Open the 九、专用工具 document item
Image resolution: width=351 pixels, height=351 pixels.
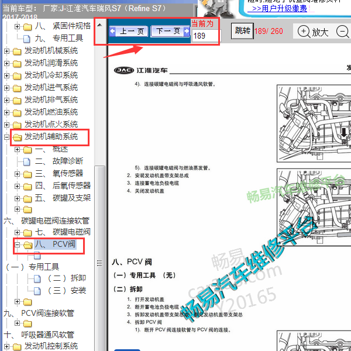(59, 38)
